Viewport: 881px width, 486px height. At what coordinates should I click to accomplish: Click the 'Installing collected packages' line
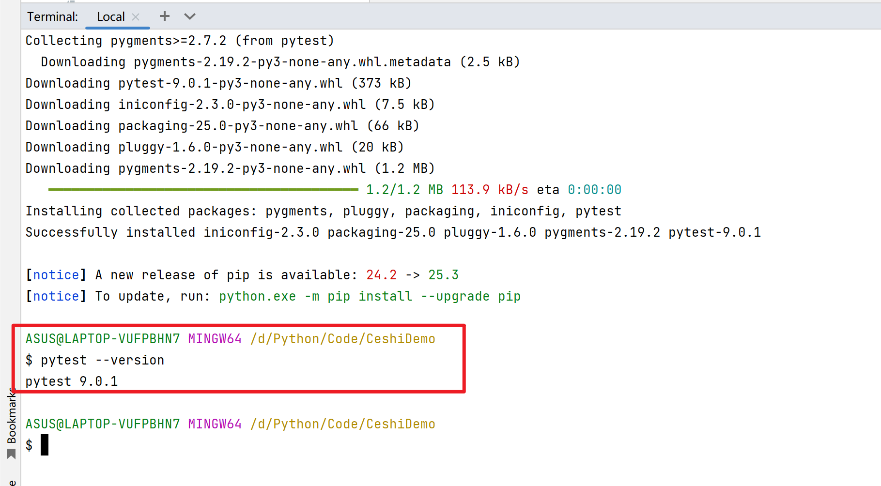pyautogui.click(x=324, y=211)
